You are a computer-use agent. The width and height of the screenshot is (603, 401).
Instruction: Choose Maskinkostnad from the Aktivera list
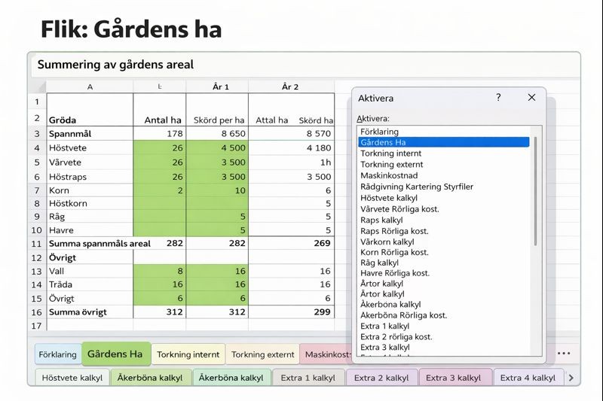click(x=389, y=175)
